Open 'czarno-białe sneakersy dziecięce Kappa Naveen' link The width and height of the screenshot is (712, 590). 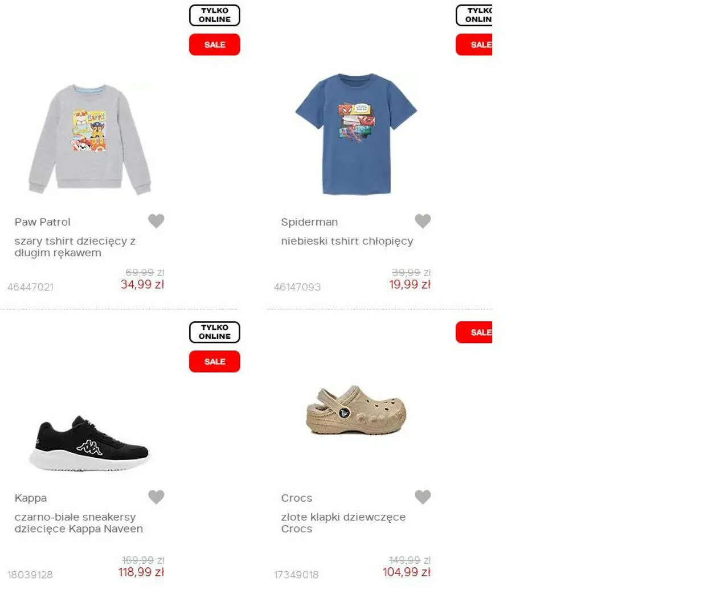(79, 523)
